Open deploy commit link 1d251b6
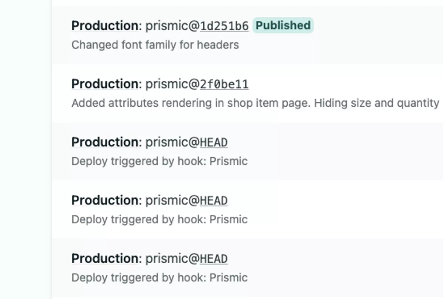This screenshot has height=299, width=443. (224, 26)
